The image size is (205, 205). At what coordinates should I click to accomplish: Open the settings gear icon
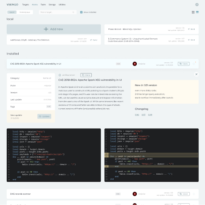pos(197,4)
